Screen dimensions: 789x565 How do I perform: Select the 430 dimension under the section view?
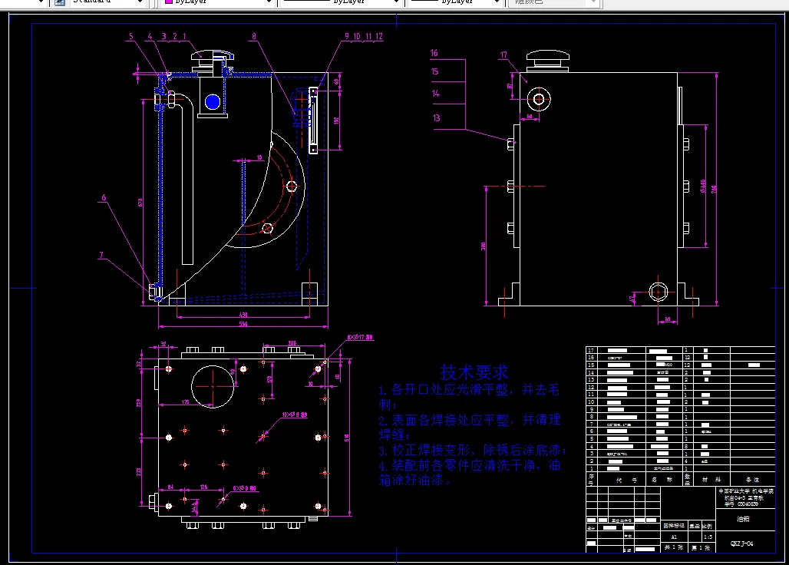pos(243,315)
